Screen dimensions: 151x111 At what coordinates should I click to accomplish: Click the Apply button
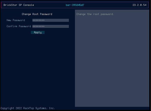point(38,32)
